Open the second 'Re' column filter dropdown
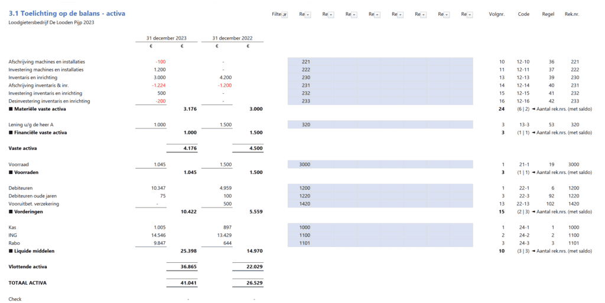605x303 pixels. pos(331,14)
